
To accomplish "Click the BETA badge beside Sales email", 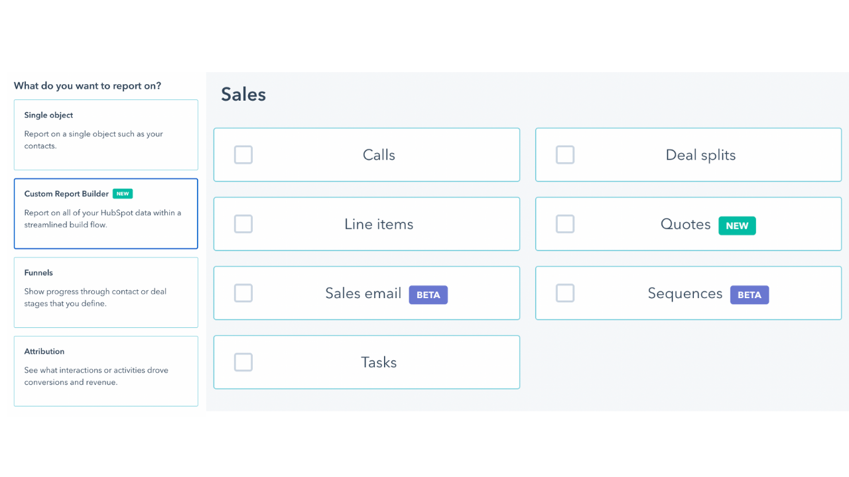I will [x=428, y=295].
